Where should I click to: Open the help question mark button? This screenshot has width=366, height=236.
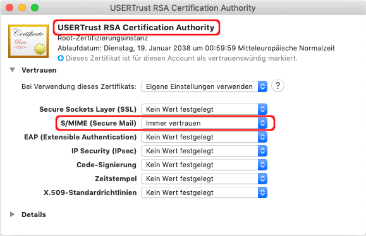[x=278, y=86]
